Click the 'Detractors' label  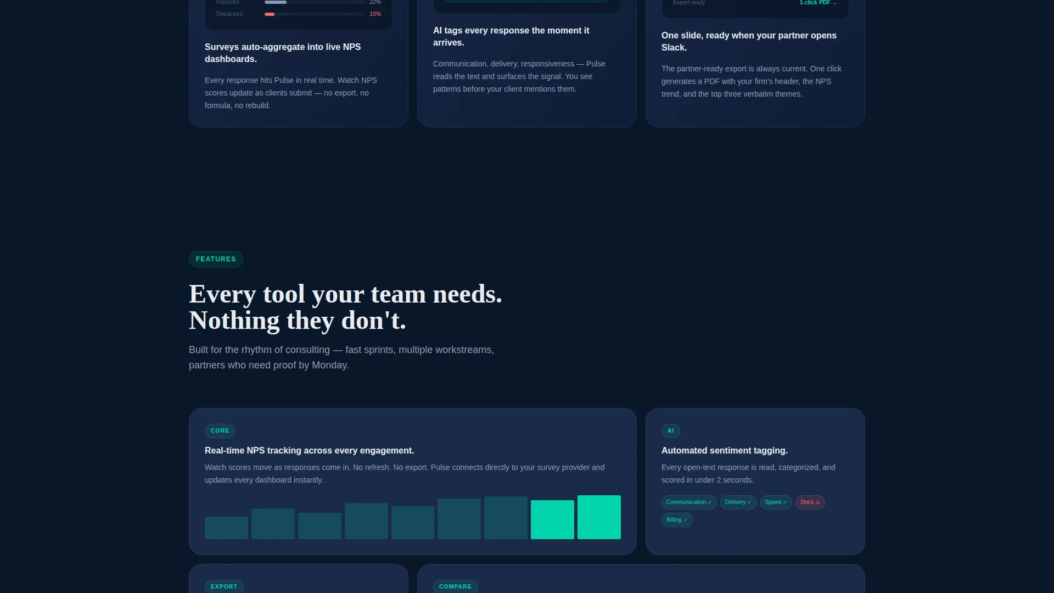point(229,14)
